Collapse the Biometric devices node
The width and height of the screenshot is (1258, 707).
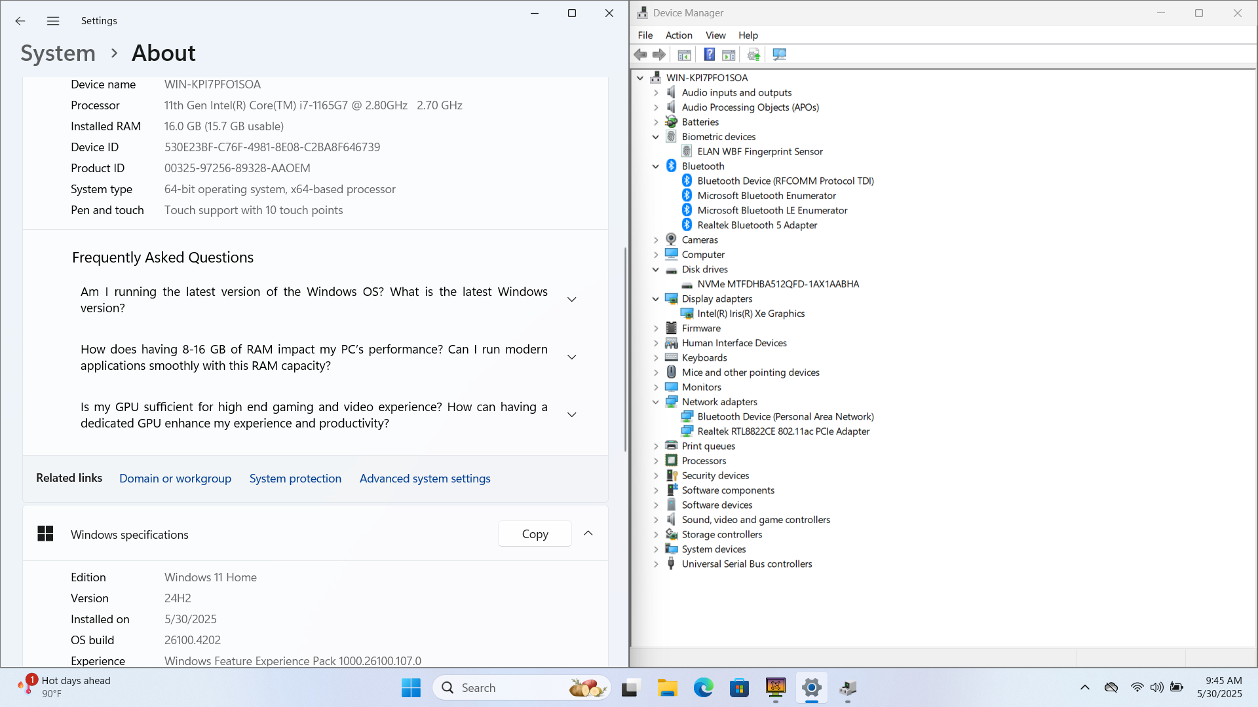click(656, 137)
